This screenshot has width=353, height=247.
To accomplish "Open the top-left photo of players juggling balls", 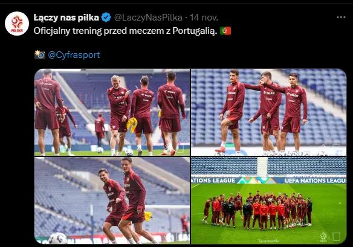I will [112, 112].
